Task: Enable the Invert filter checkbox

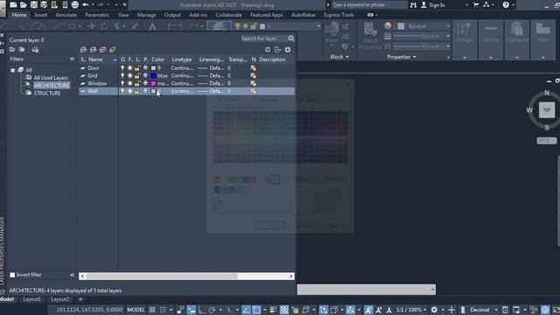Action: tap(12, 275)
